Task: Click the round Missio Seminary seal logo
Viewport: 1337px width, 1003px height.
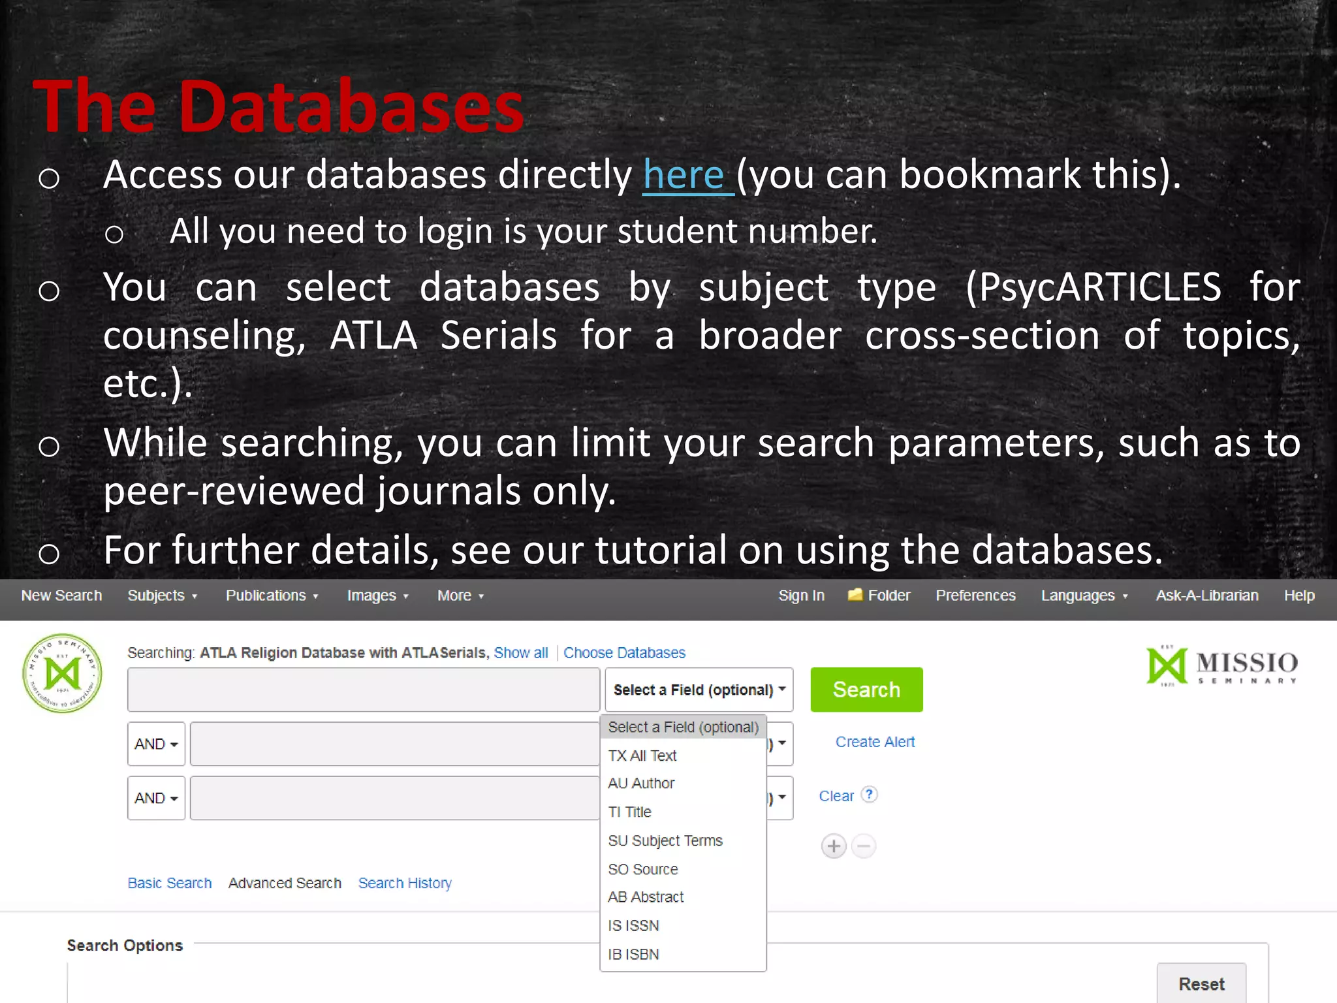Action: 62,673
